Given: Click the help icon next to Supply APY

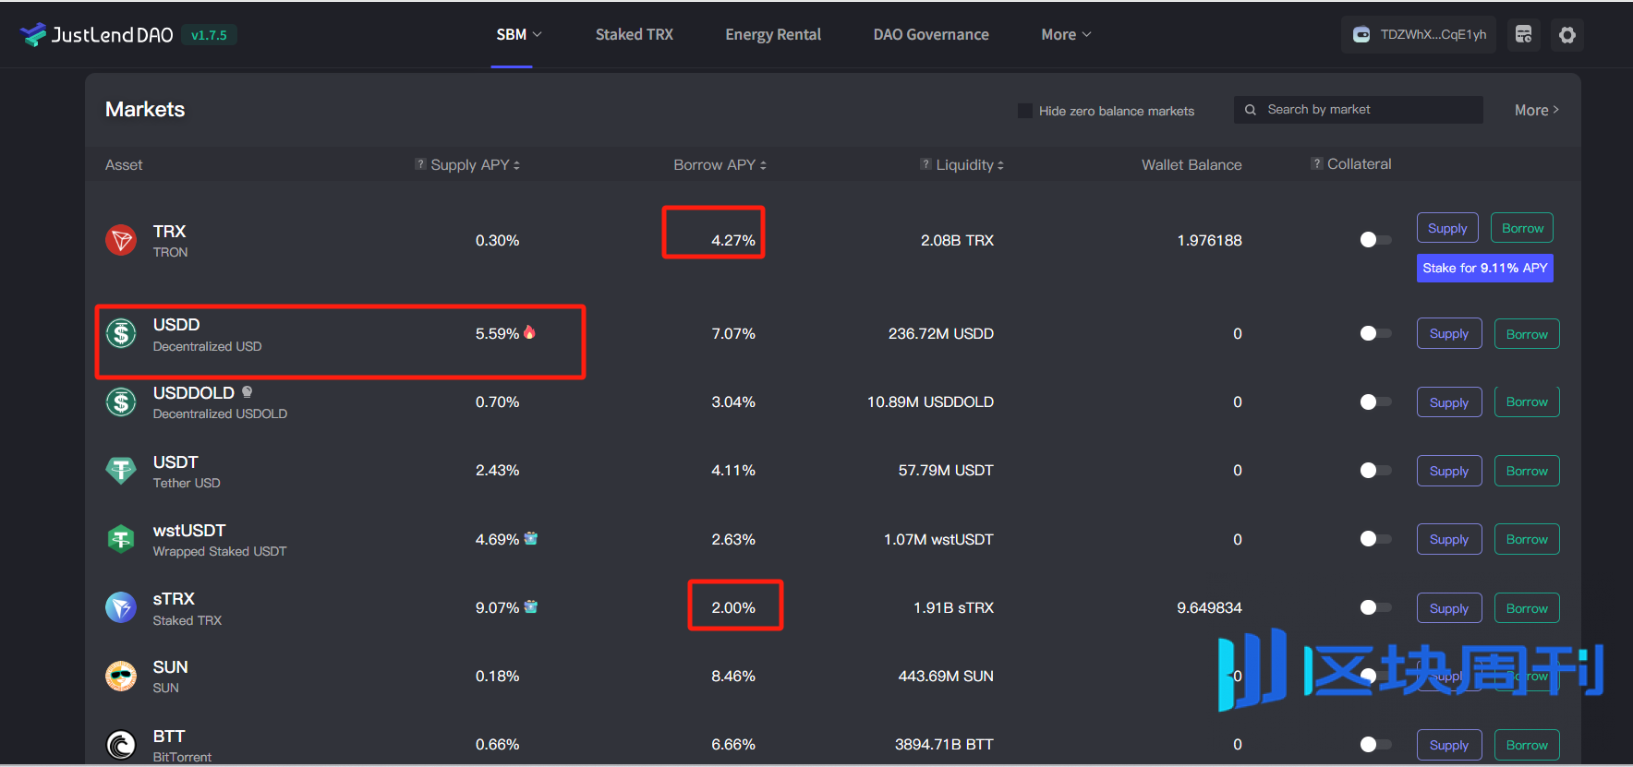Looking at the screenshot, I should 420,164.
